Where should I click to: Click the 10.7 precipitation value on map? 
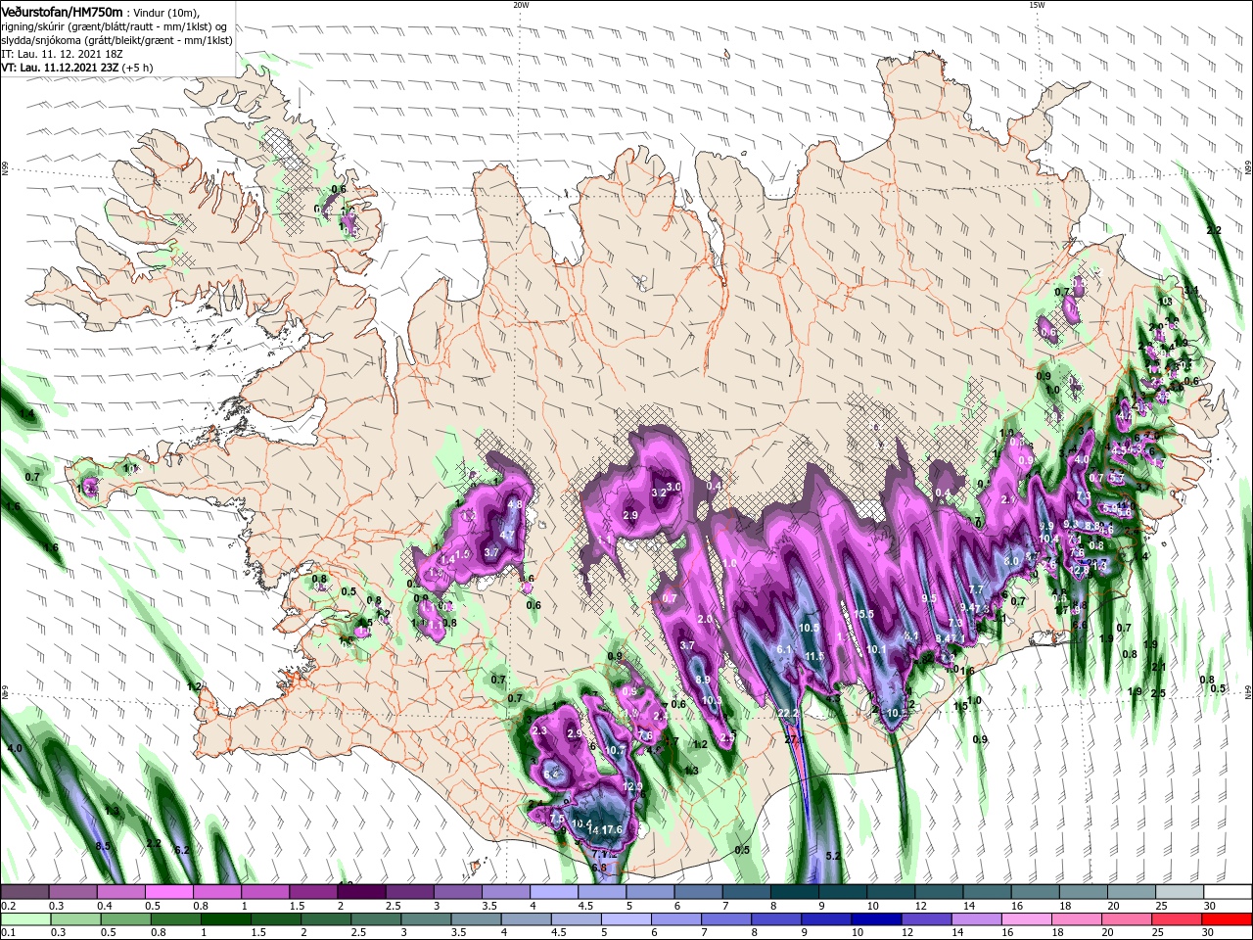pyautogui.click(x=615, y=751)
